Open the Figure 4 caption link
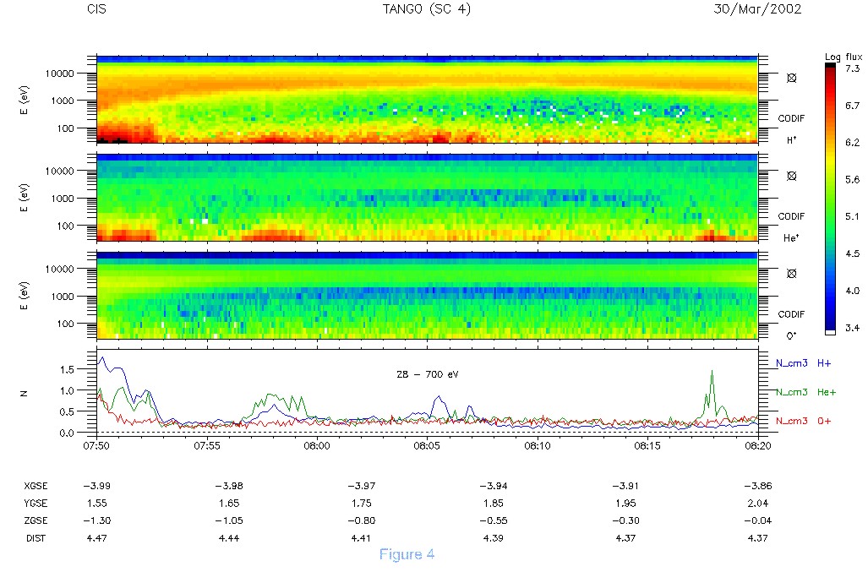Viewport: 868px width, 572px height. point(407,554)
